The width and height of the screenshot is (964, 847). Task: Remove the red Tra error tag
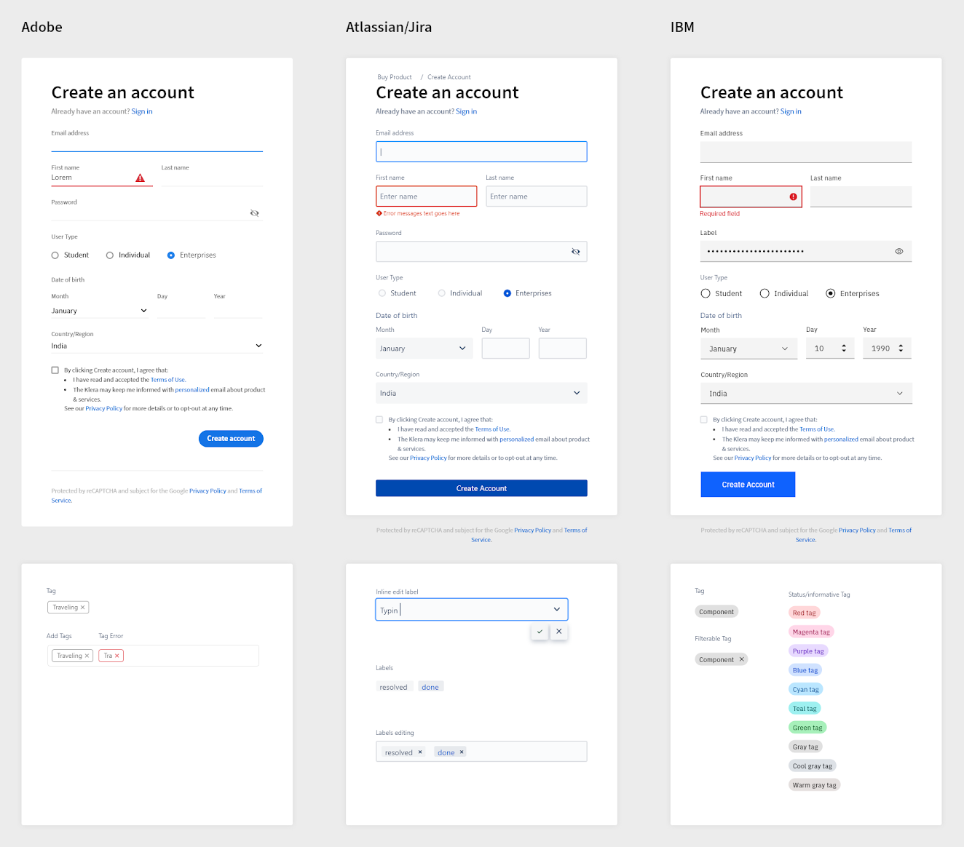(x=117, y=656)
